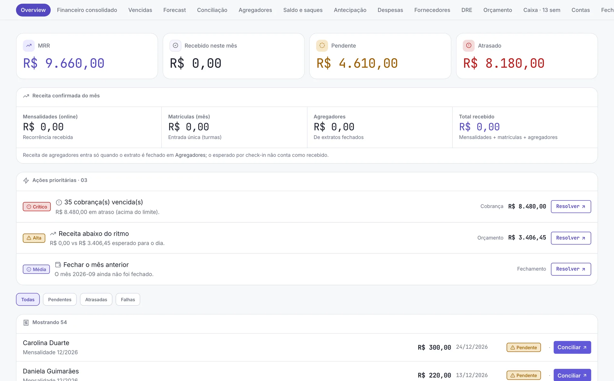Click the Ações prioritárias lightning icon
This screenshot has width=614, height=381.
[x=26, y=180]
